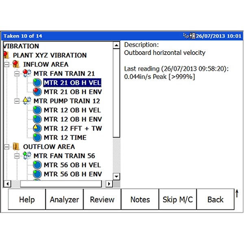Click the connection status icon in title bar
The height and width of the screenshot is (244, 244).
[x=186, y=36]
